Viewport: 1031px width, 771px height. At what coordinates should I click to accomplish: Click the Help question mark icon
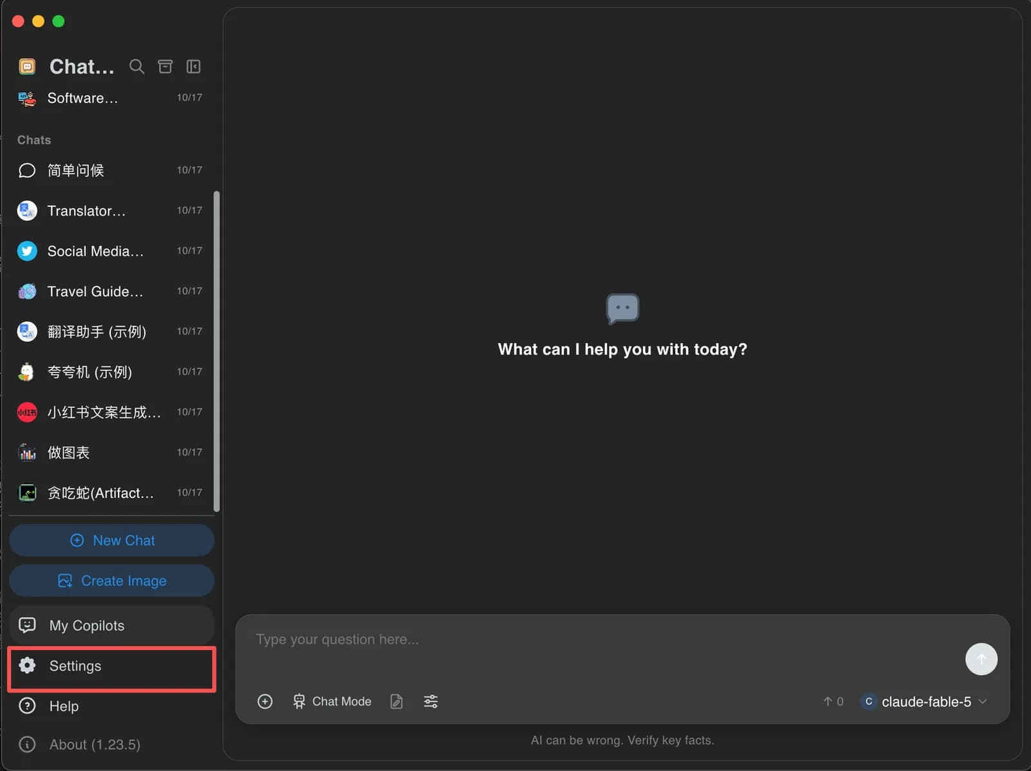coord(27,706)
